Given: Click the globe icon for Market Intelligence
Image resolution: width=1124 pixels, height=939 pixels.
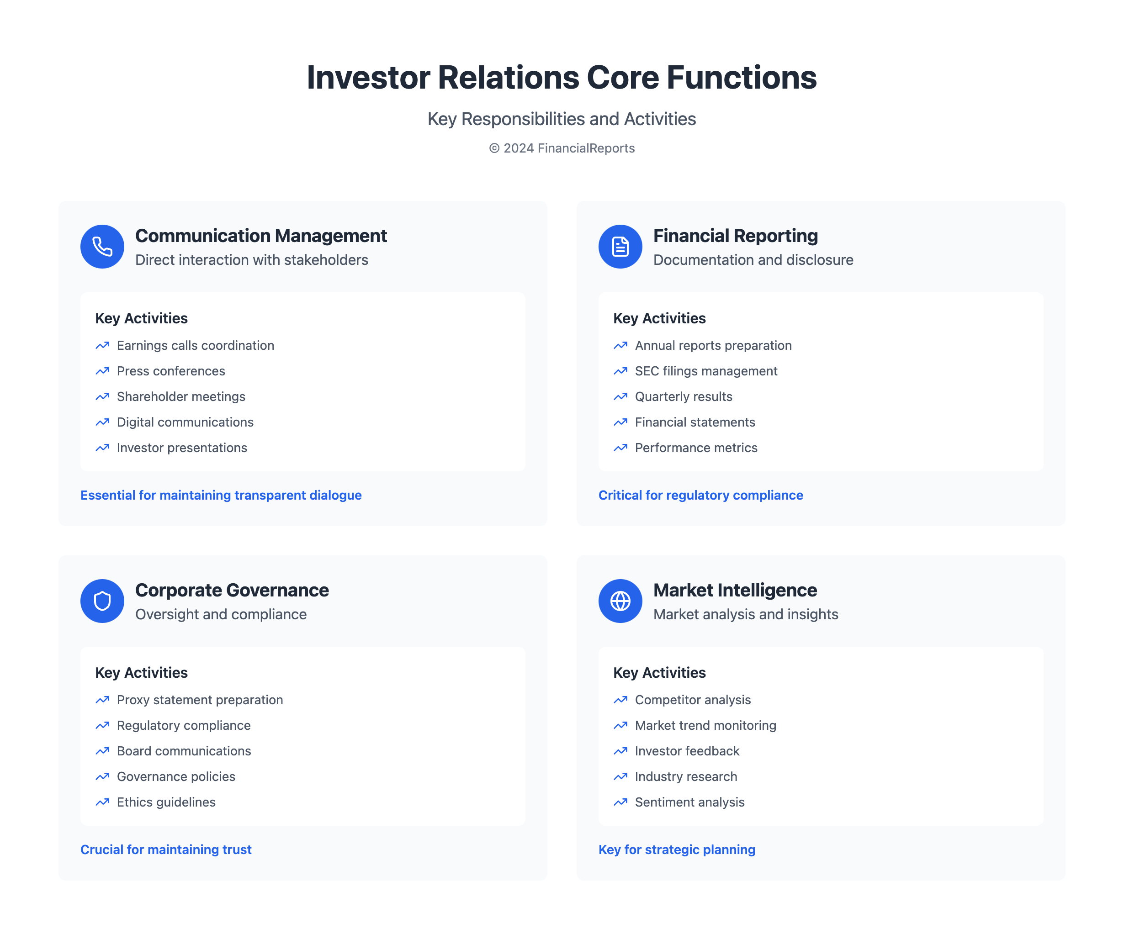Looking at the screenshot, I should [620, 601].
